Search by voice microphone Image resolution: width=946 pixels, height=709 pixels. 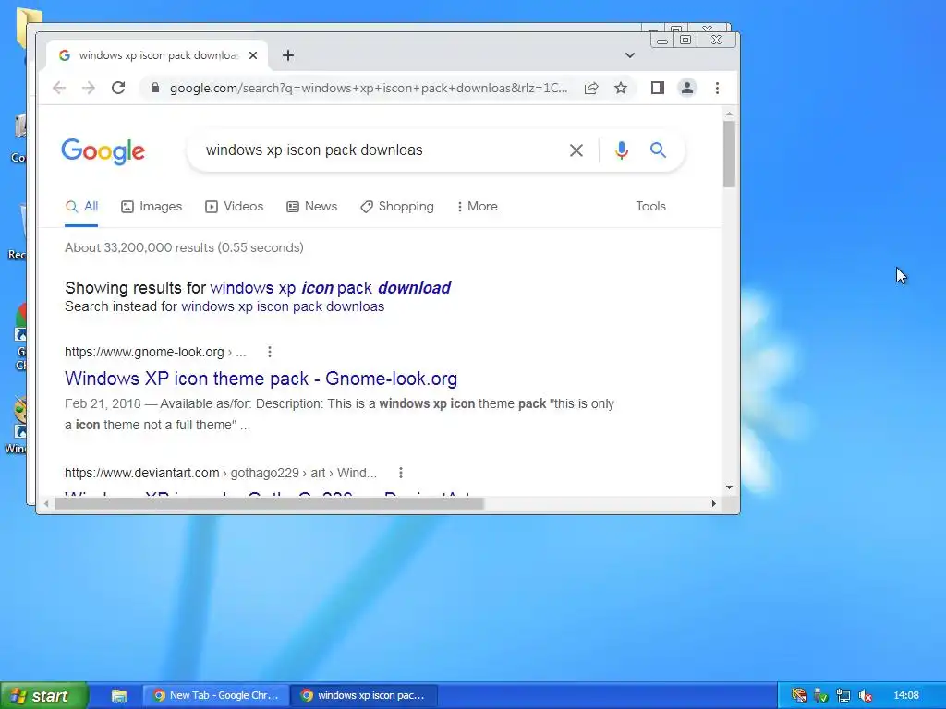pyautogui.click(x=622, y=150)
